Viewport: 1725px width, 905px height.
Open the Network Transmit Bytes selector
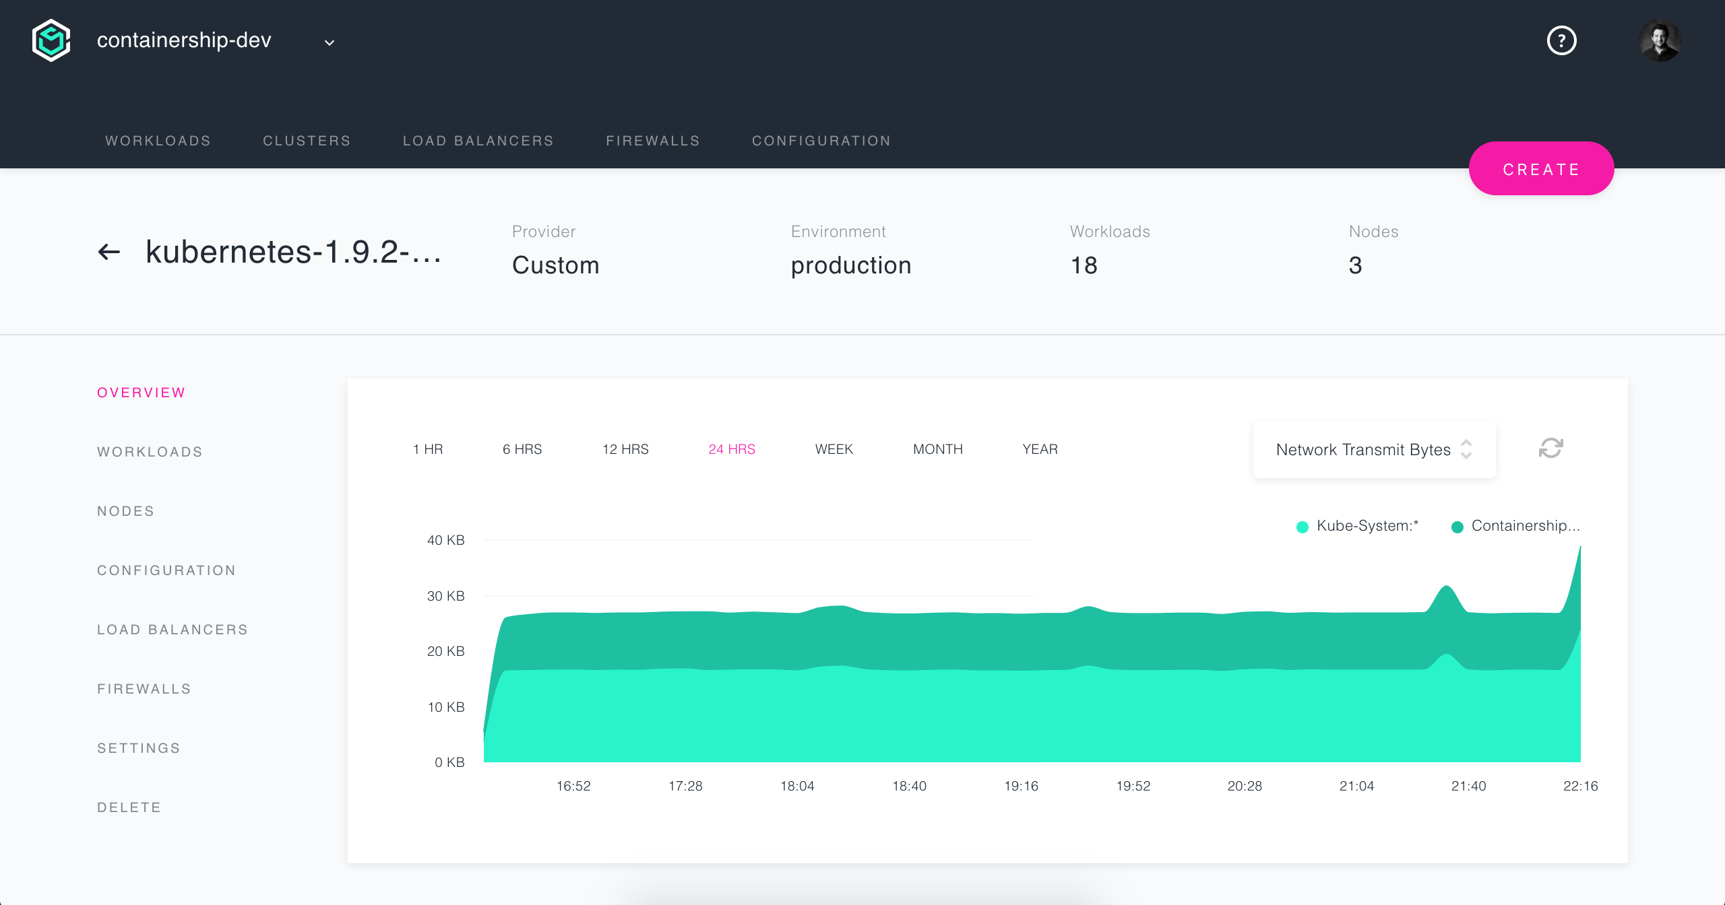(1362, 450)
